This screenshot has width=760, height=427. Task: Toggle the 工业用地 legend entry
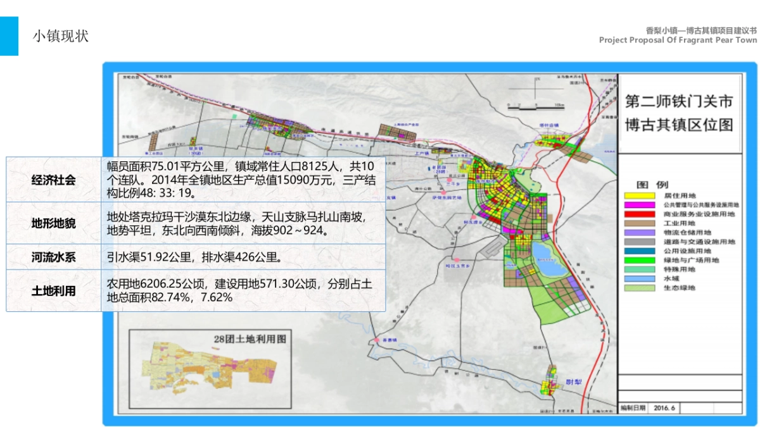click(640, 223)
